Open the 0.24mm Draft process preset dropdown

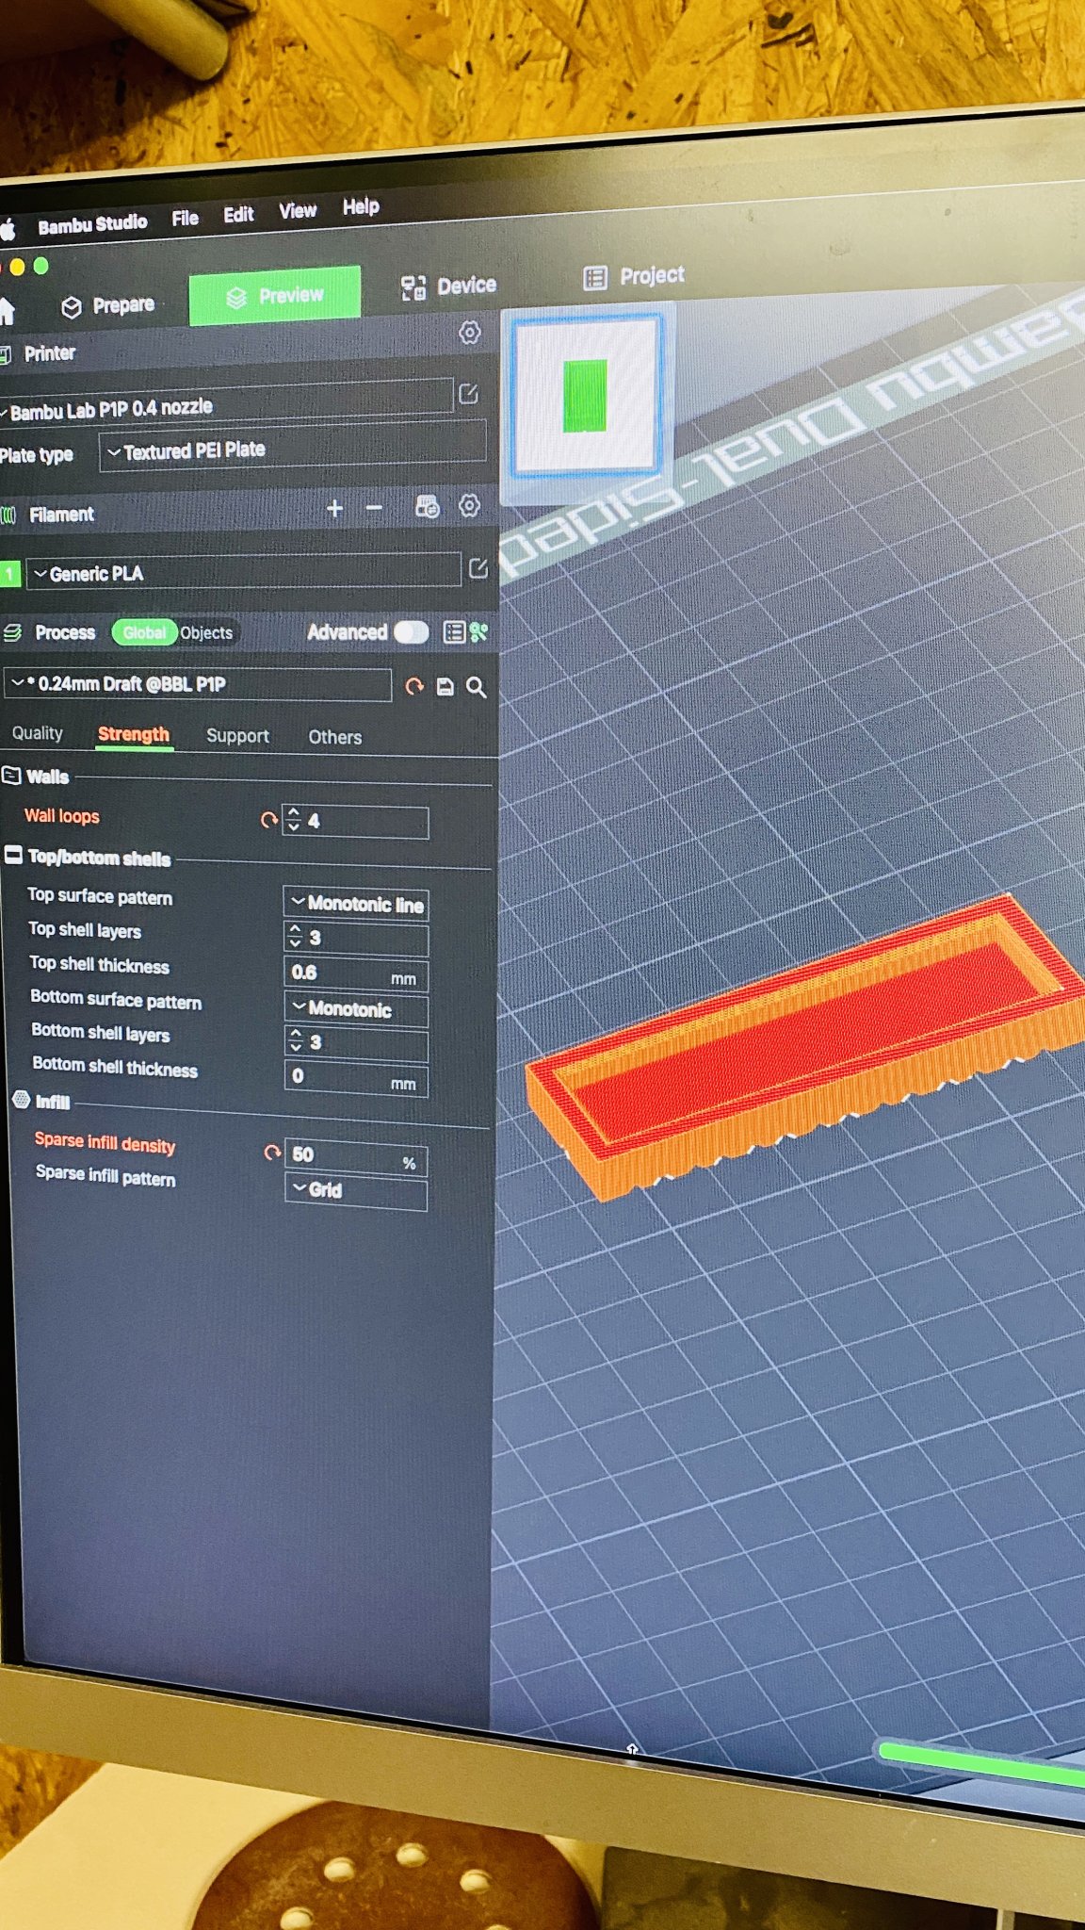click(199, 684)
